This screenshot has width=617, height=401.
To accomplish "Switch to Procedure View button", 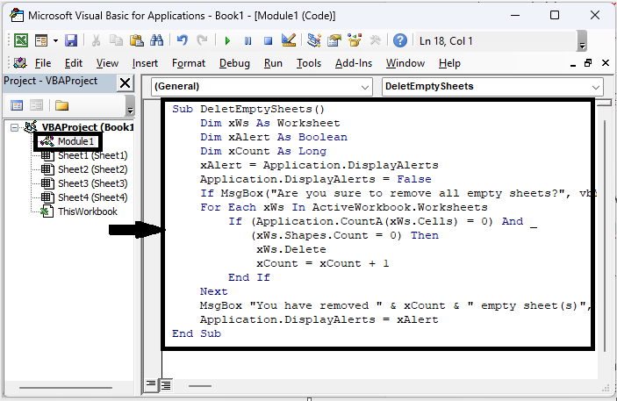I will click(151, 385).
